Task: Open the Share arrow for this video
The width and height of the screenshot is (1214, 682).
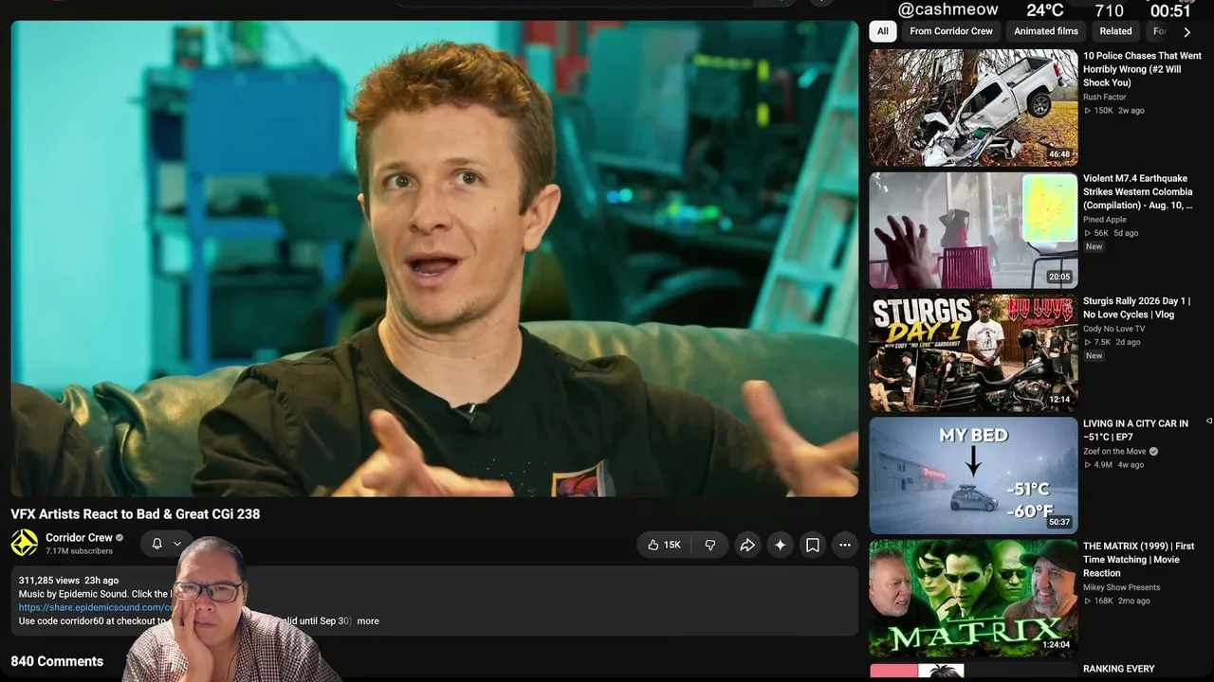Action: click(x=747, y=545)
